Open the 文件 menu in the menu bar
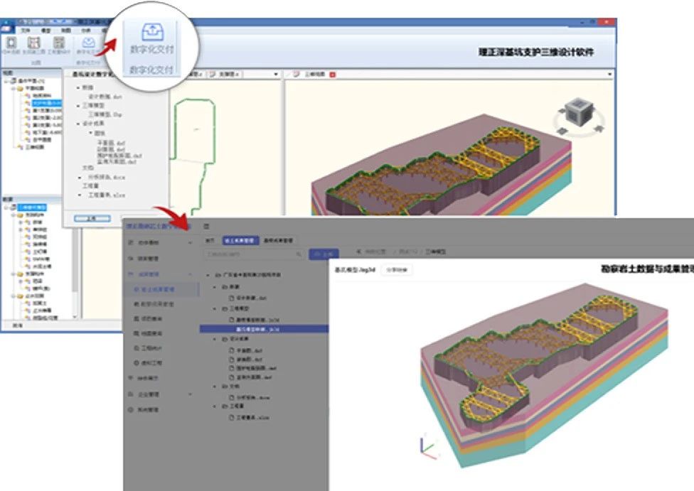The height and width of the screenshot is (491, 694). pos(26,31)
